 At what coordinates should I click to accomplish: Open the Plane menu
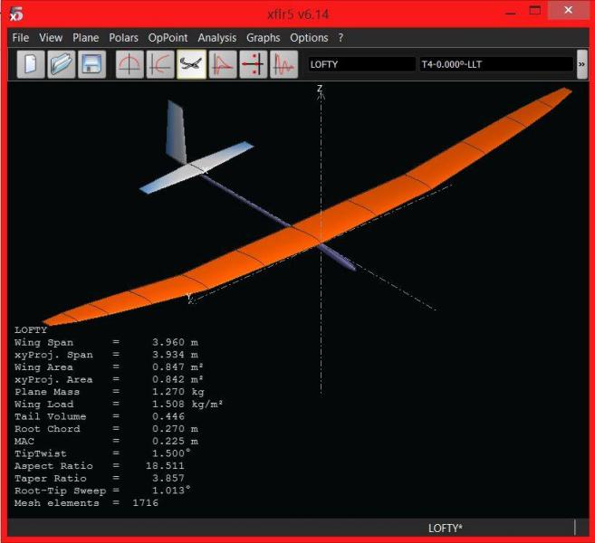click(86, 38)
